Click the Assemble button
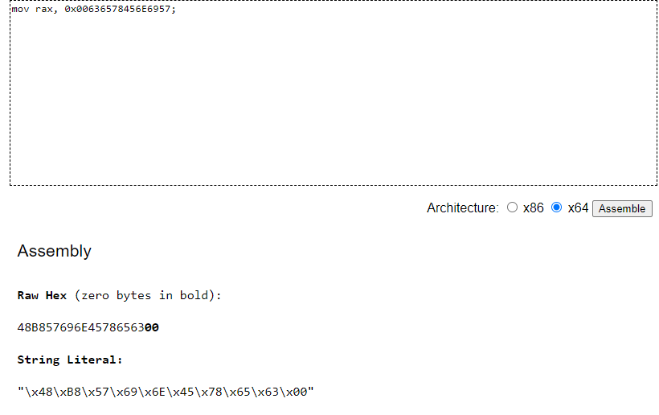This screenshot has width=659, height=415. tap(622, 208)
